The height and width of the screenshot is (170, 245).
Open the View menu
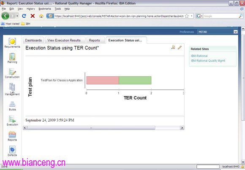(x=20, y=9)
